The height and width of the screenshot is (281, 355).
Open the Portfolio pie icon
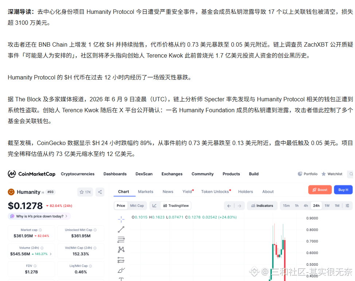300,174
